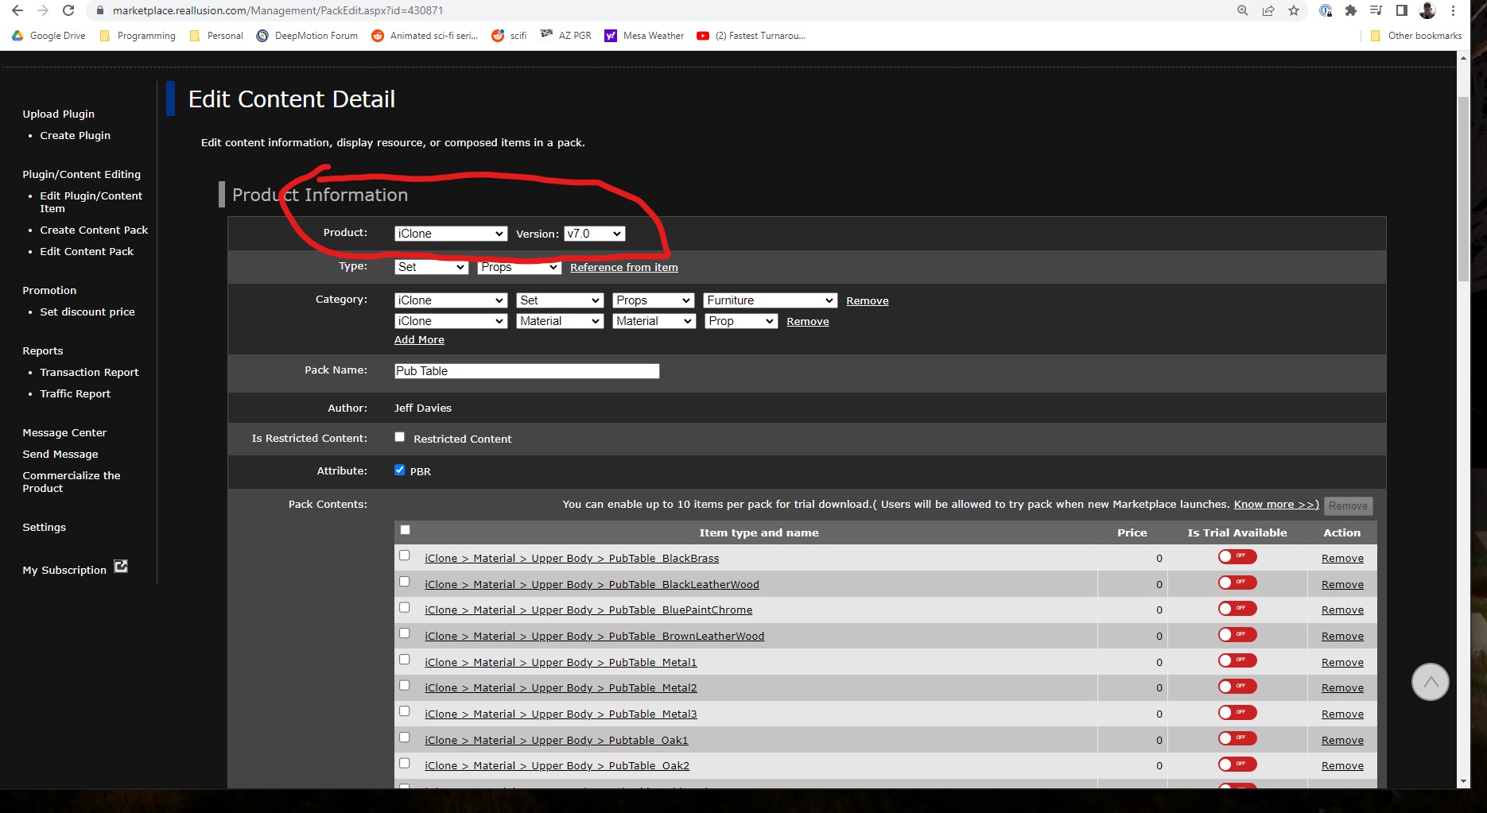Share this page via the share icon
Image resolution: width=1487 pixels, height=813 pixels.
pyautogui.click(x=1268, y=10)
